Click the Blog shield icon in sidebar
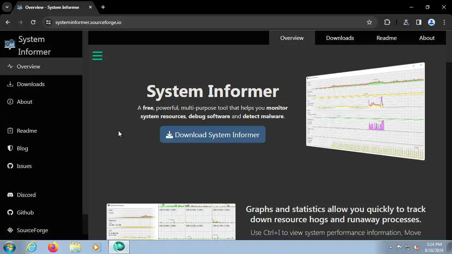The width and height of the screenshot is (452, 254). coord(10,148)
